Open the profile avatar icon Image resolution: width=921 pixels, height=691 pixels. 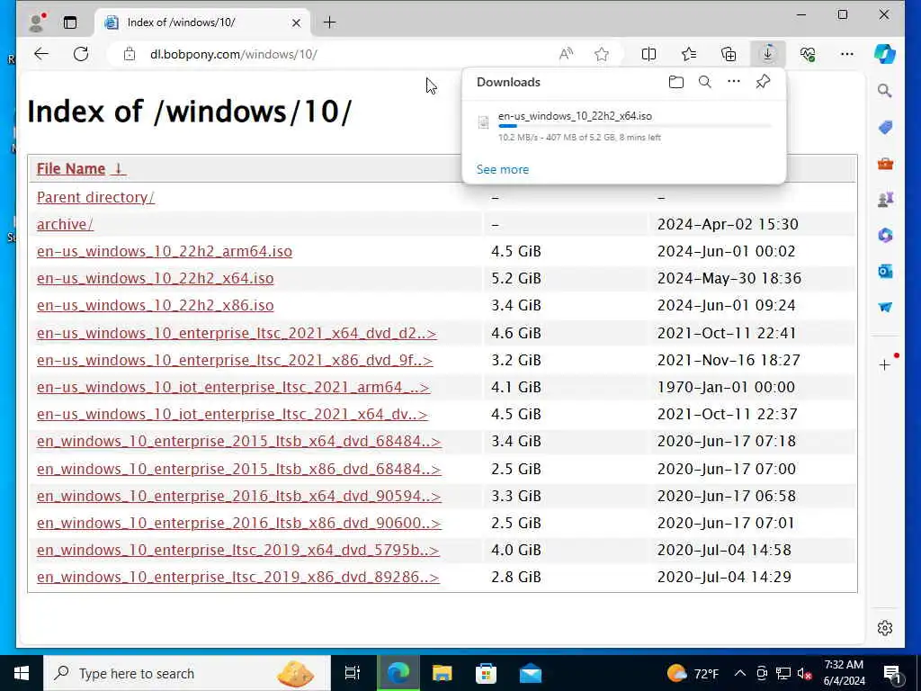pyautogui.click(x=36, y=22)
